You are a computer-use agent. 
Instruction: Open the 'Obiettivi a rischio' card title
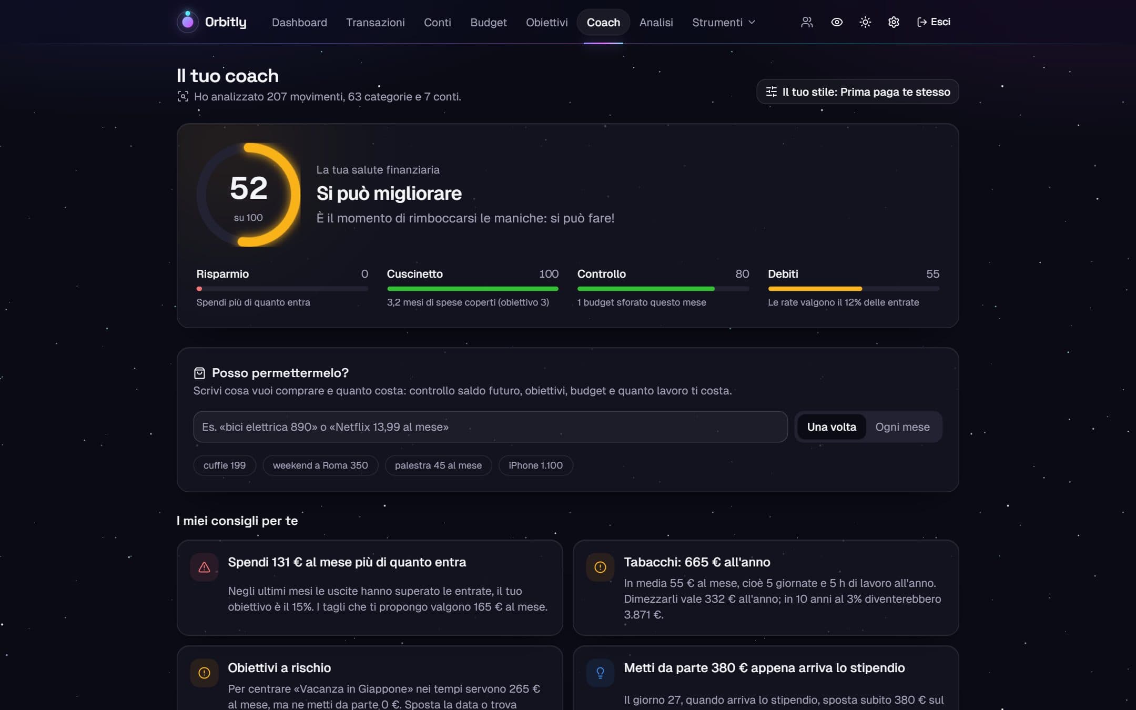[279, 667]
